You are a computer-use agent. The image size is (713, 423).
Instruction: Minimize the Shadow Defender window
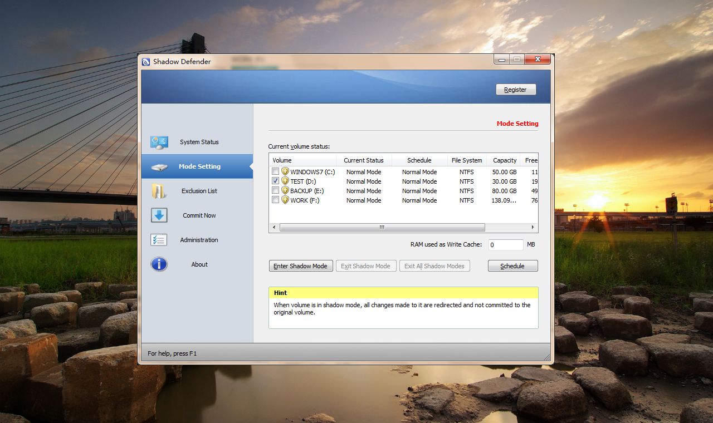[502, 58]
